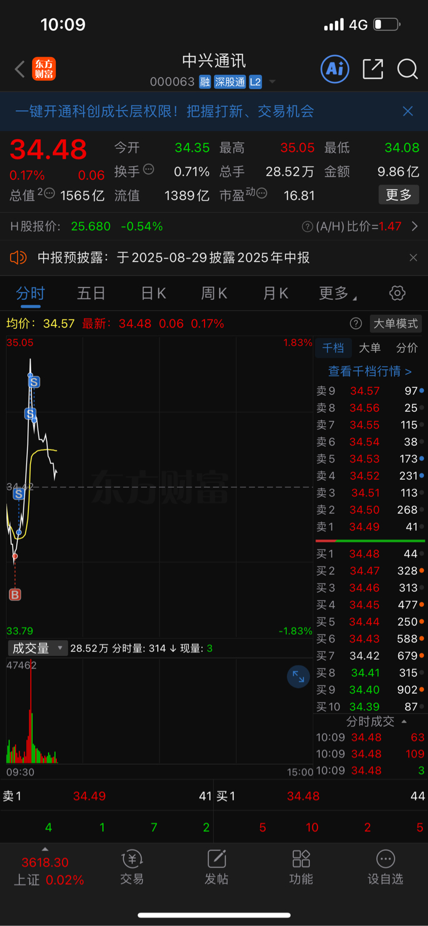428x926 pixels.
Task: Tap volume bar chart area
Action: (x=159, y=711)
